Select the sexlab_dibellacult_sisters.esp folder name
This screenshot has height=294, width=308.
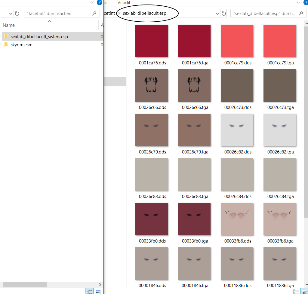[x=39, y=36]
